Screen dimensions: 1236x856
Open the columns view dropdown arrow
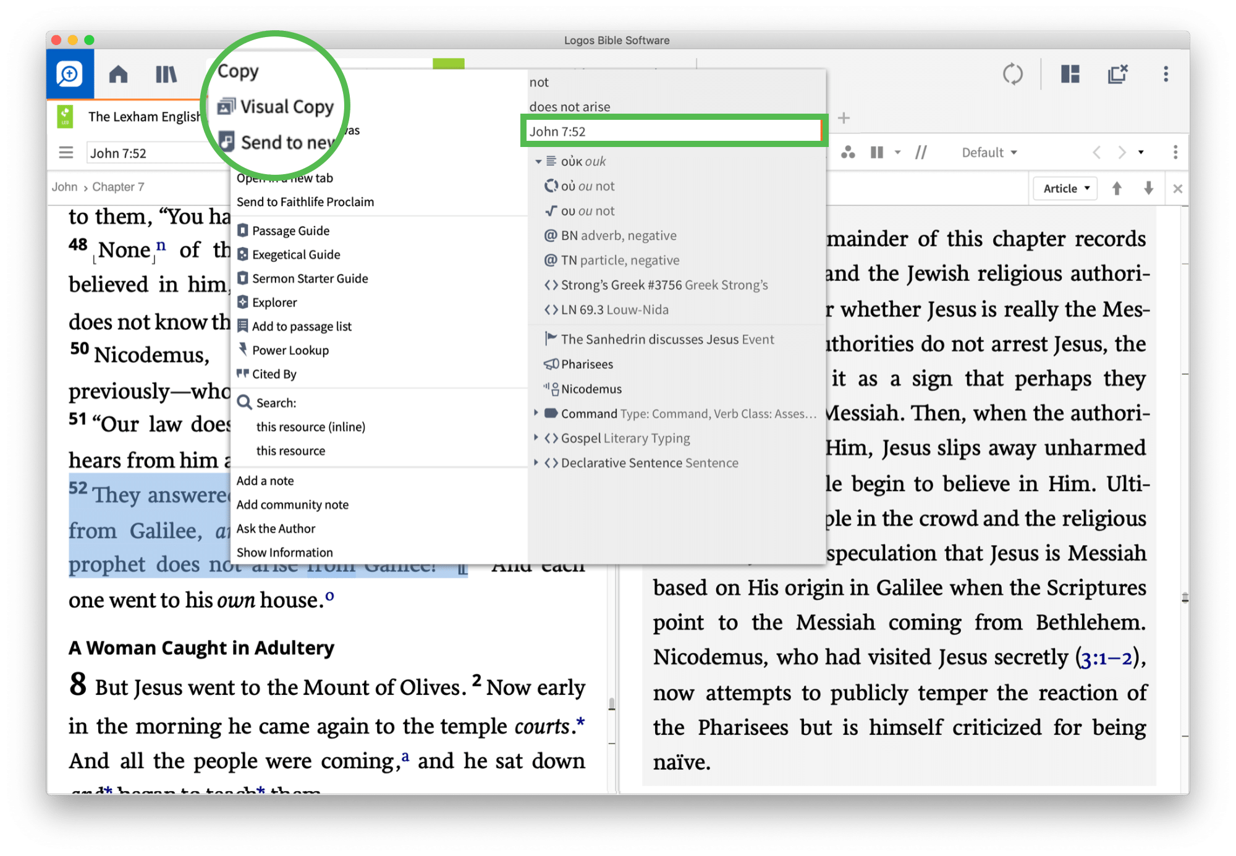point(897,153)
